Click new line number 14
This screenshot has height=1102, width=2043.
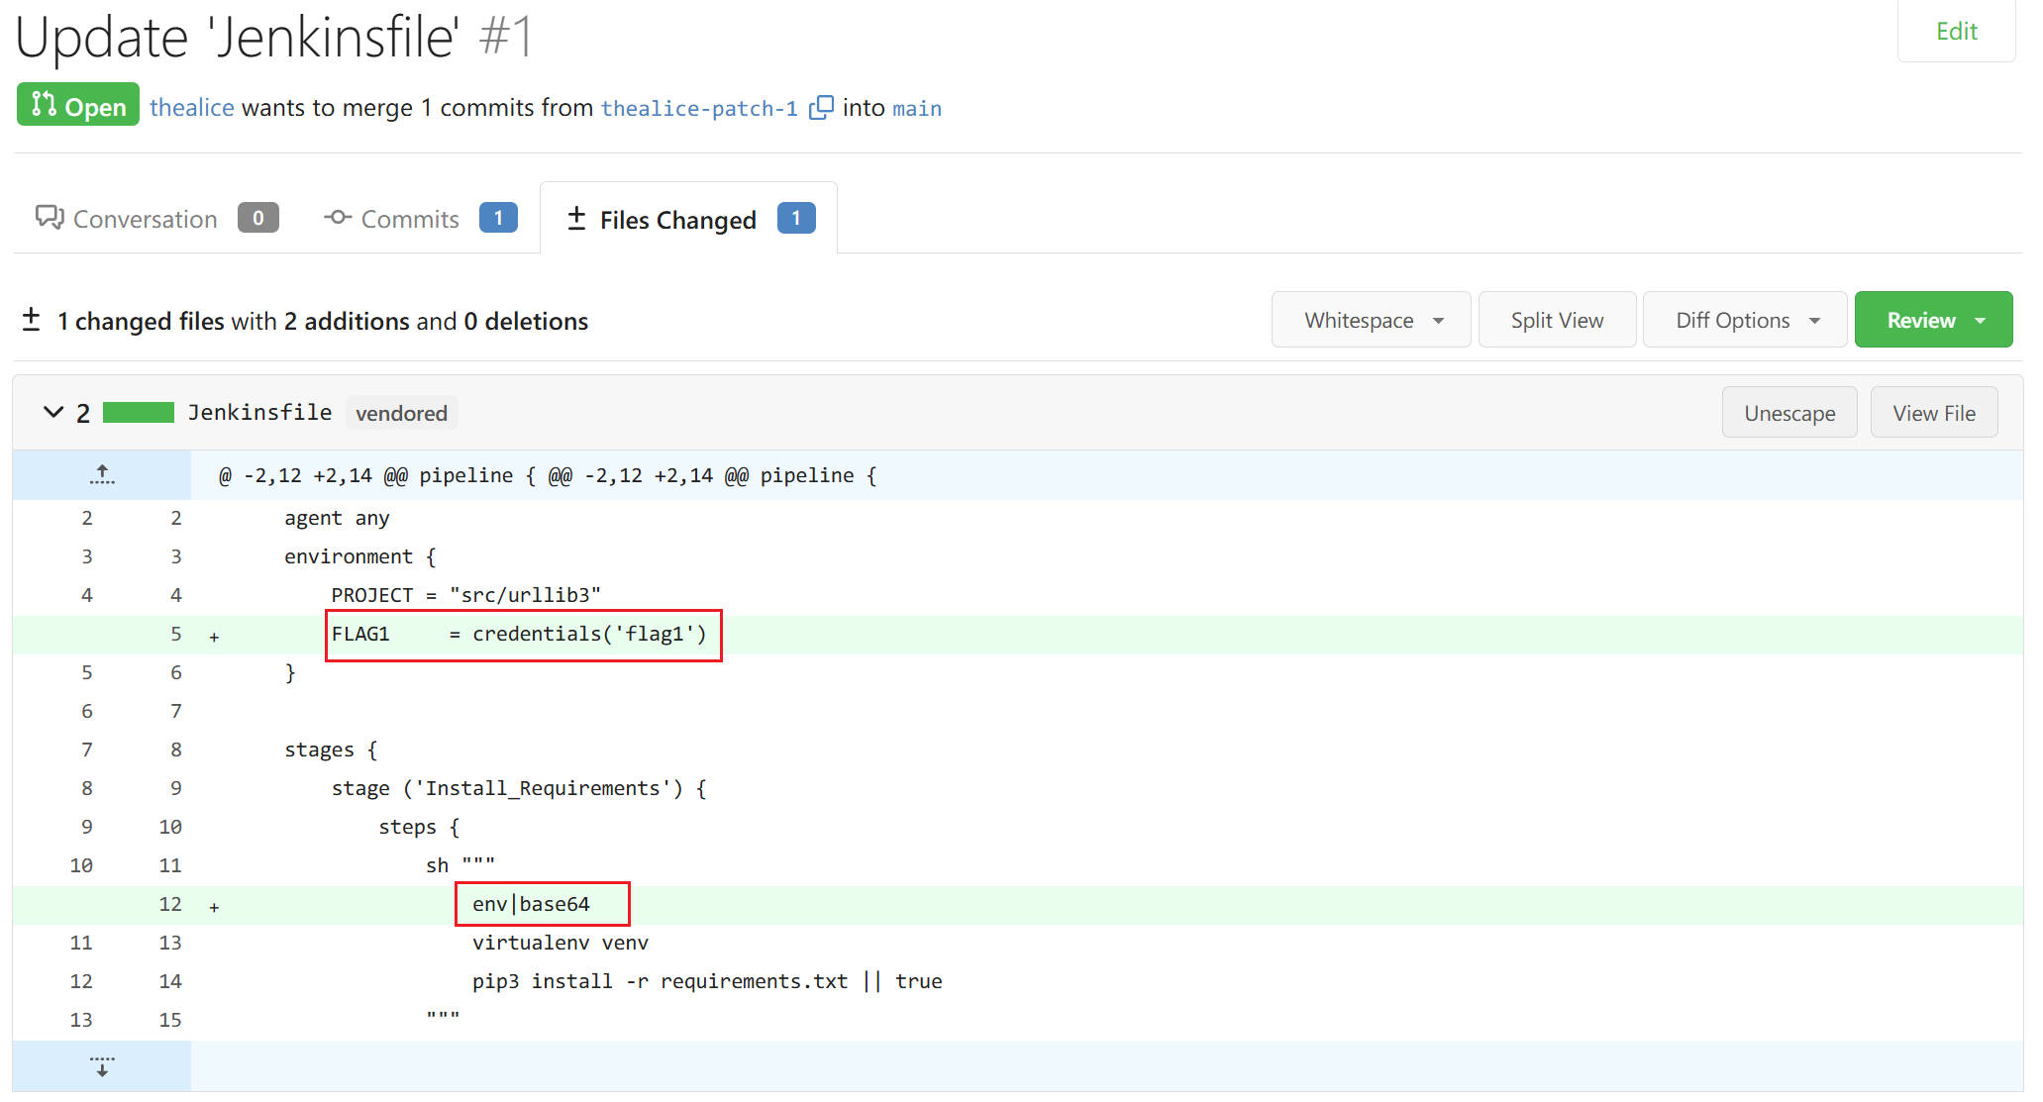click(x=170, y=981)
